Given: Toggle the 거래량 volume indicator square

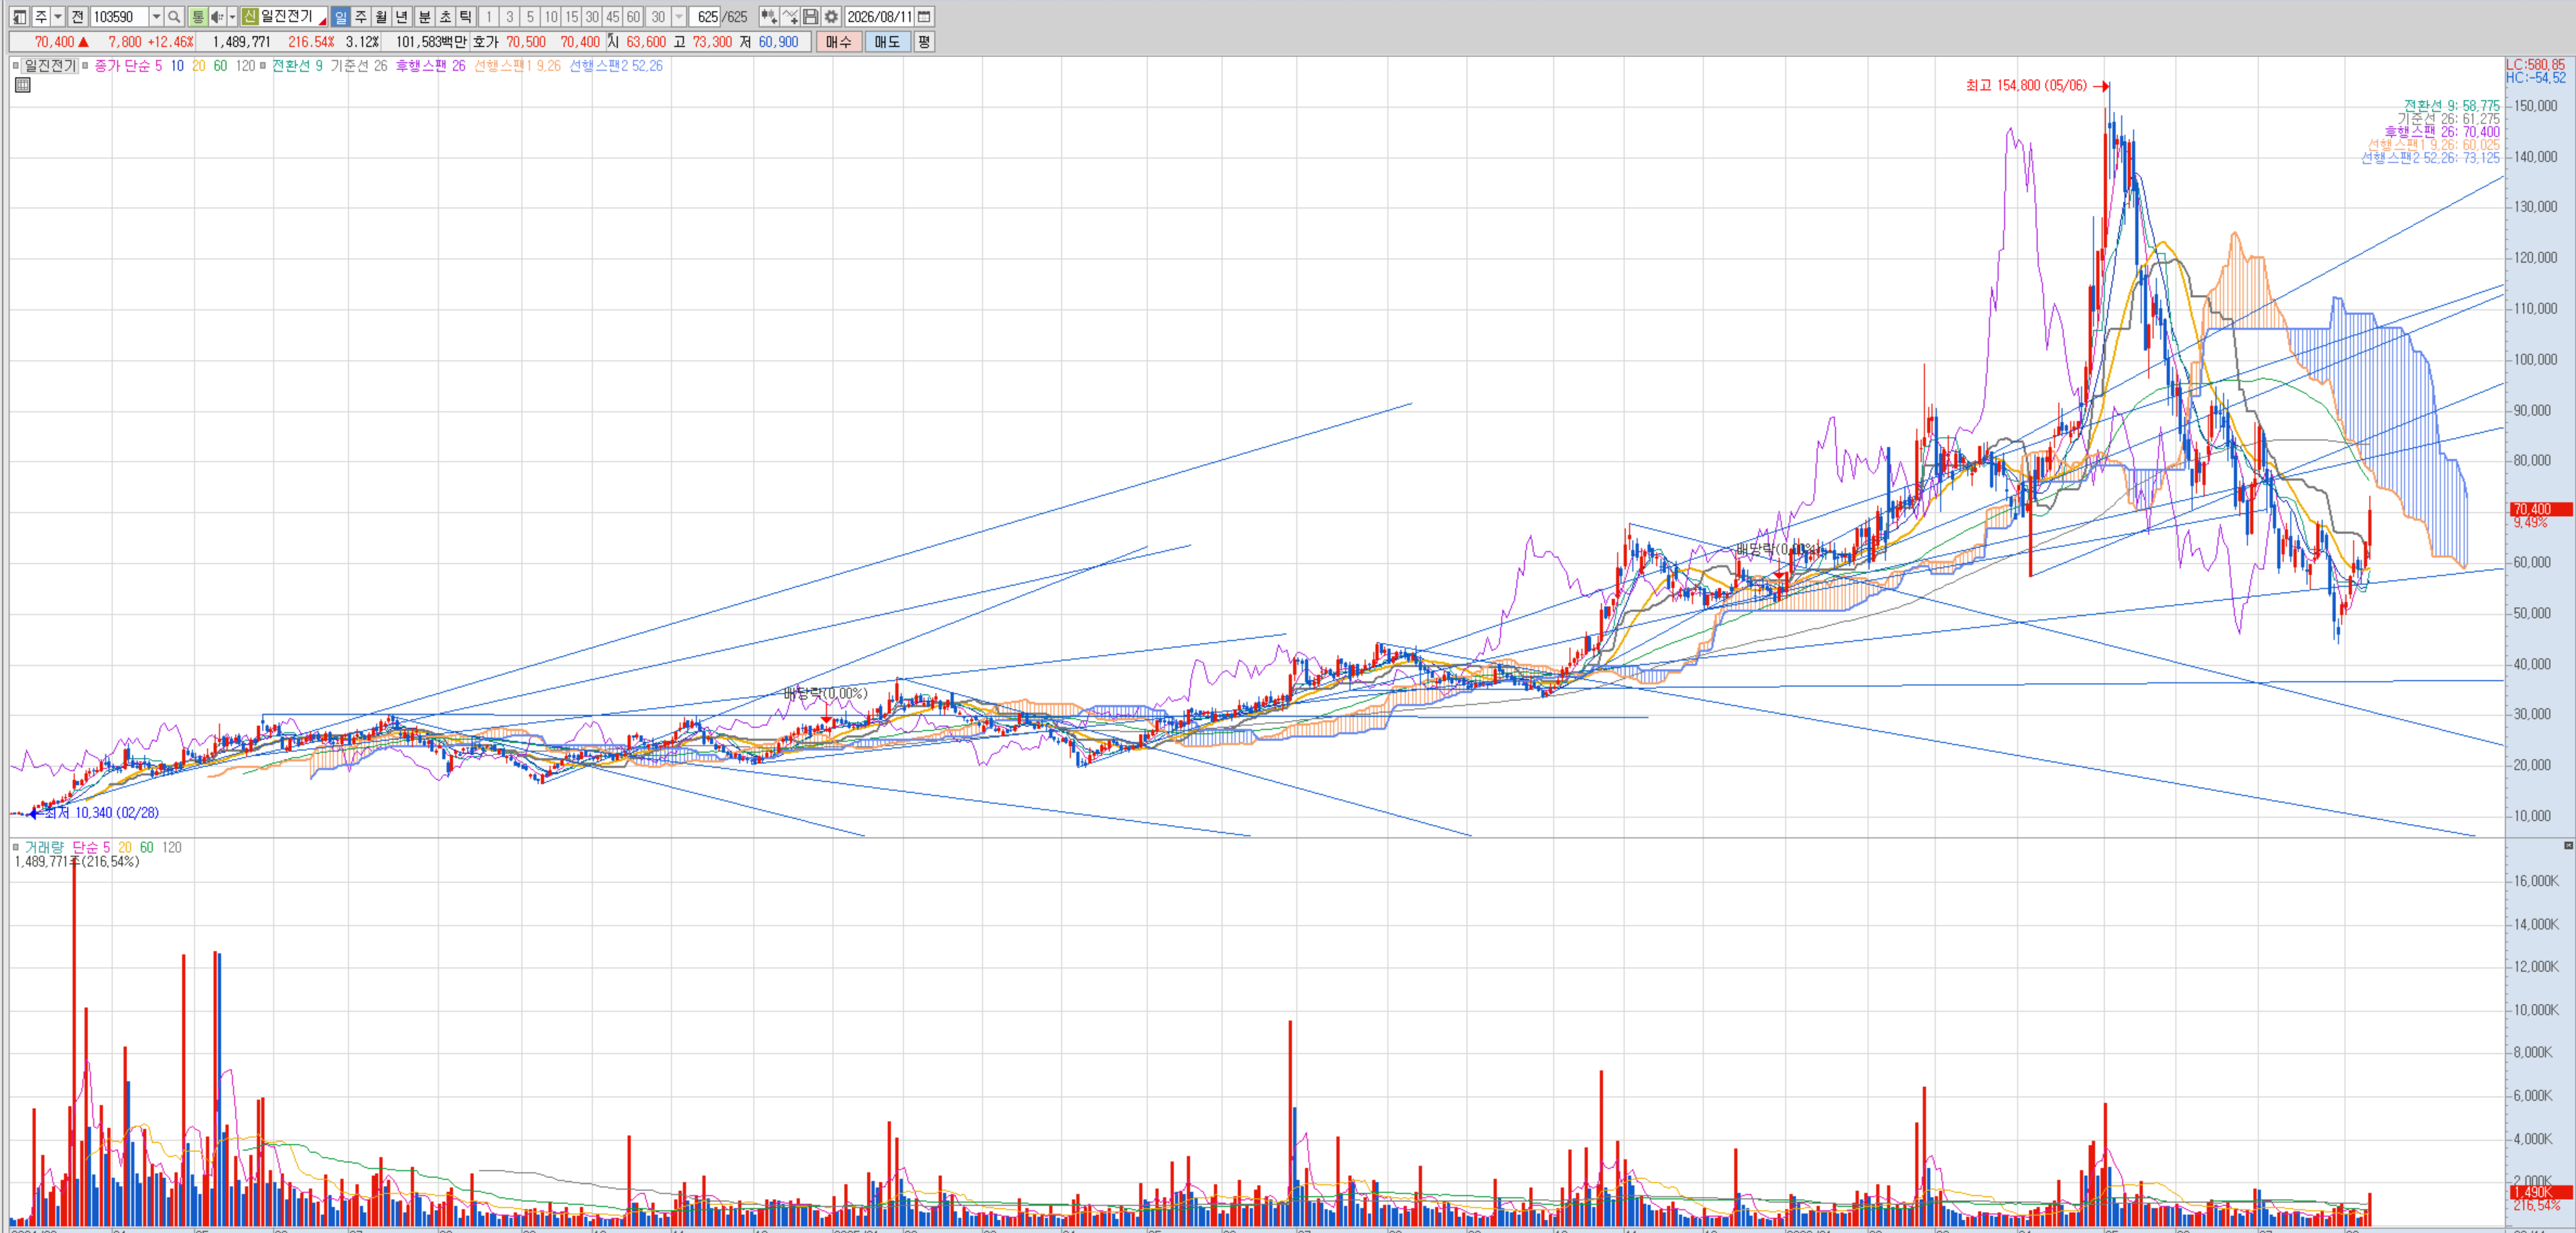Looking at the screenshot, I should tap(16, 847).
